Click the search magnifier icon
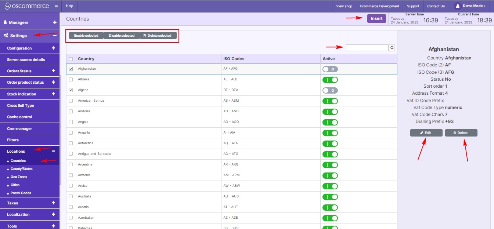Viewport: 494px width, 229px height. point(392,48)
